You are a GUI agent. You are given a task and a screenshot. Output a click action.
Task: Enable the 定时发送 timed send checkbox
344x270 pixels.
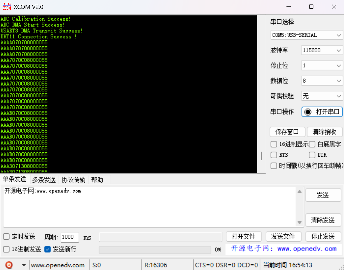tap(6, 237)
